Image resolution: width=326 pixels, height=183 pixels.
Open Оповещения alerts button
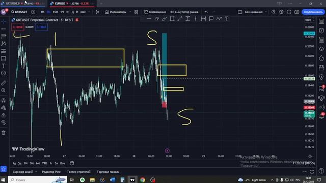tap(155, 12)
